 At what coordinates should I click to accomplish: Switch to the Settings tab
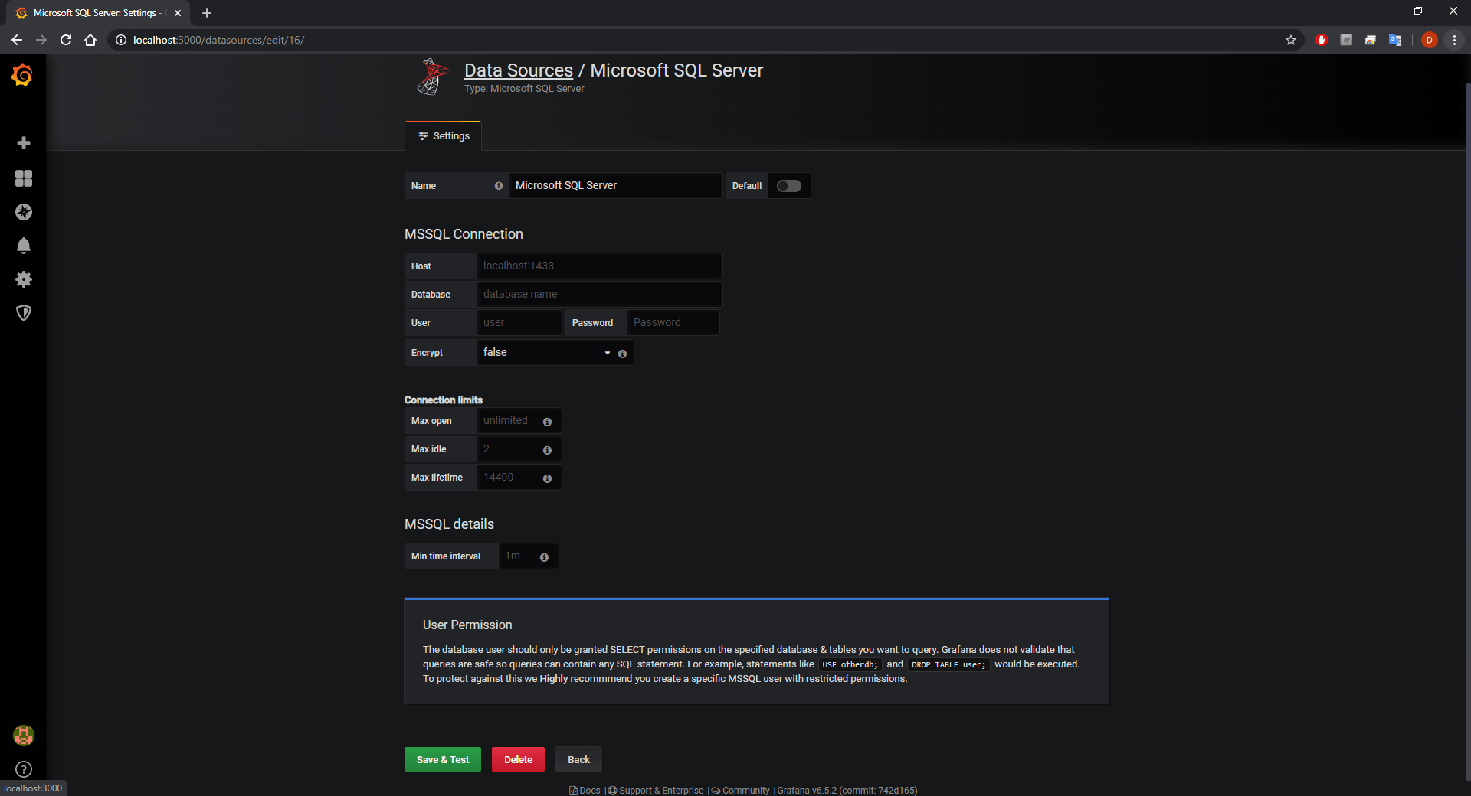pos(444,136)
